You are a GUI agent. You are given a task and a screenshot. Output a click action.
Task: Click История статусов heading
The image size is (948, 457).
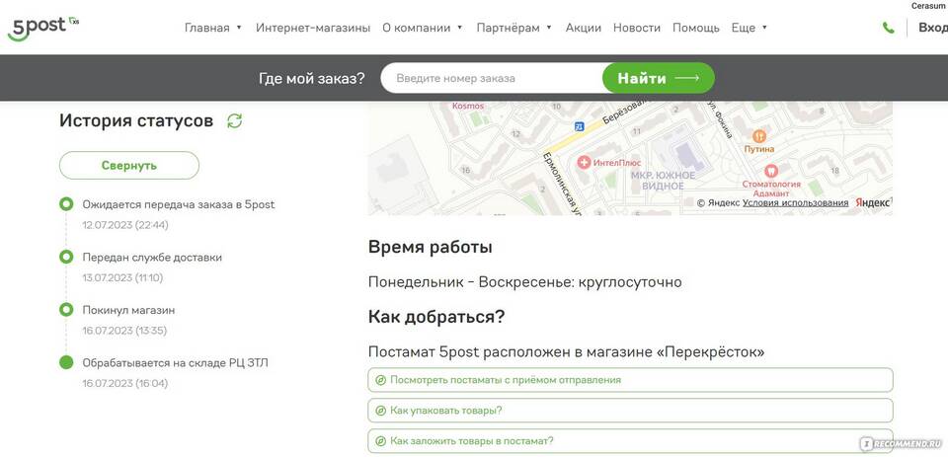coord(136,120)
